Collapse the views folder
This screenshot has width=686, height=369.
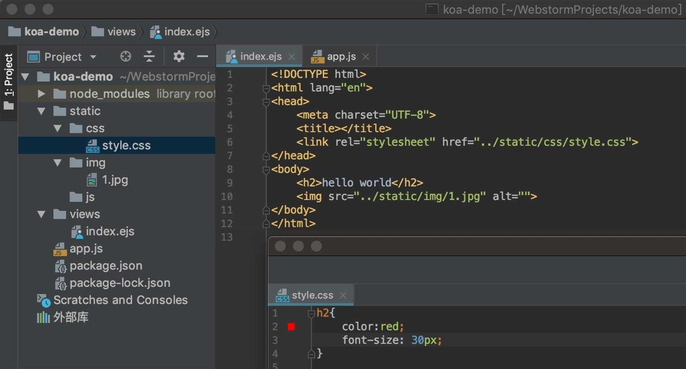point(42,214)
